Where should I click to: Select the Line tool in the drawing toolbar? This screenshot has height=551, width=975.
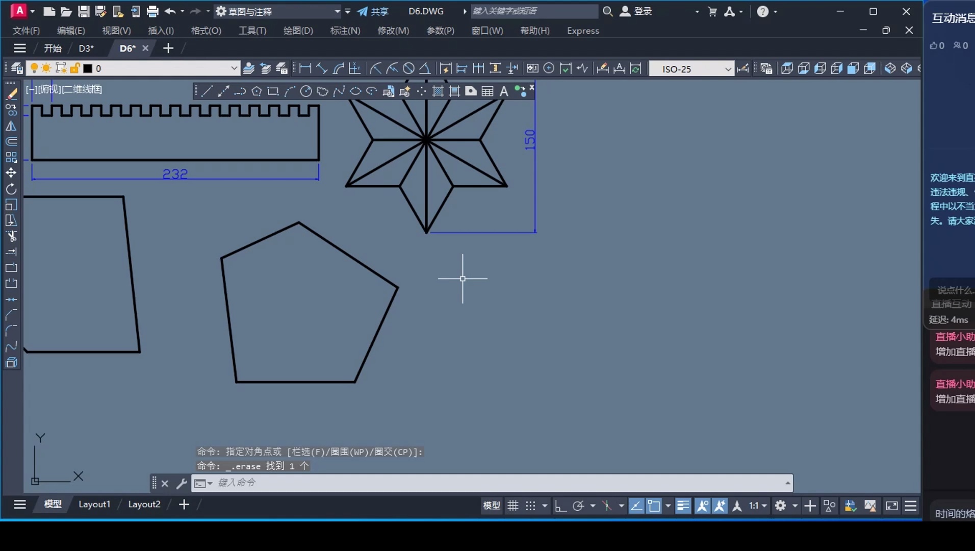pyautogui.click(x=207, y=91)
